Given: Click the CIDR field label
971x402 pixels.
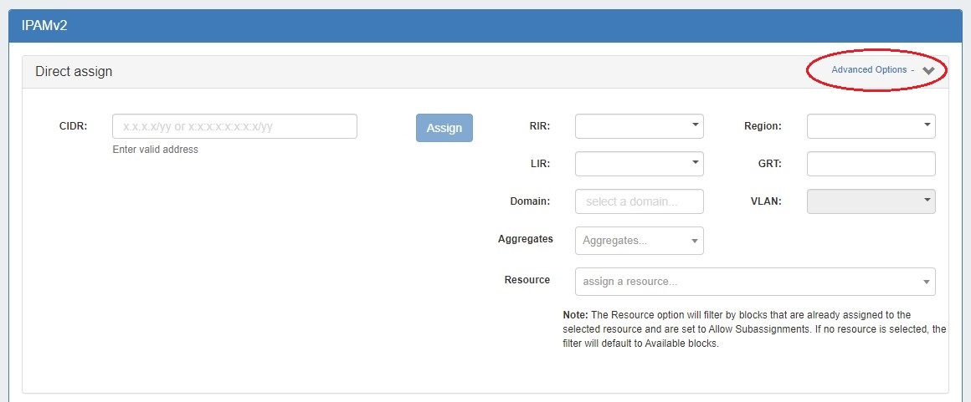Looking at the screenshot, I should tap(73, 126).
